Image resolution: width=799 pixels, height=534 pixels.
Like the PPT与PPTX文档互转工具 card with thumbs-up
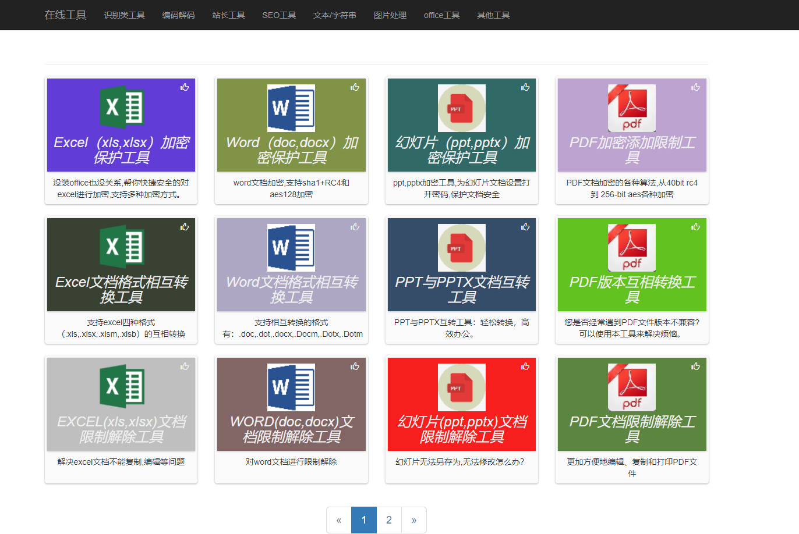[525, 227]
